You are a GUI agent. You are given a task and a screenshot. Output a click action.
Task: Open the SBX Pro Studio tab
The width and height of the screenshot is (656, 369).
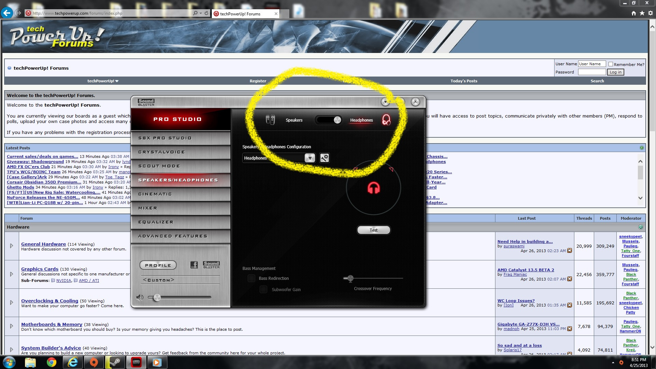[180, 138]
